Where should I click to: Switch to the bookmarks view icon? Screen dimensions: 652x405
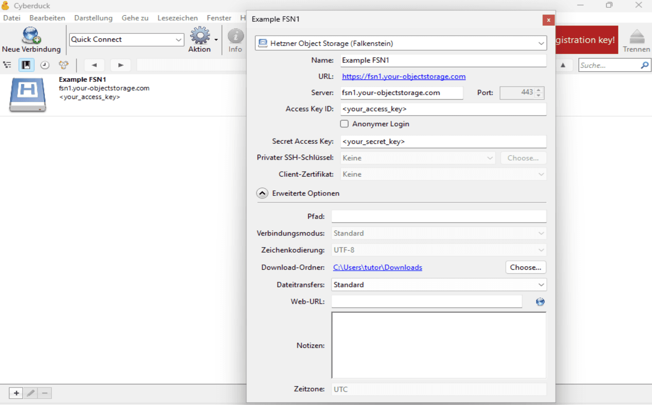point(26,65)
